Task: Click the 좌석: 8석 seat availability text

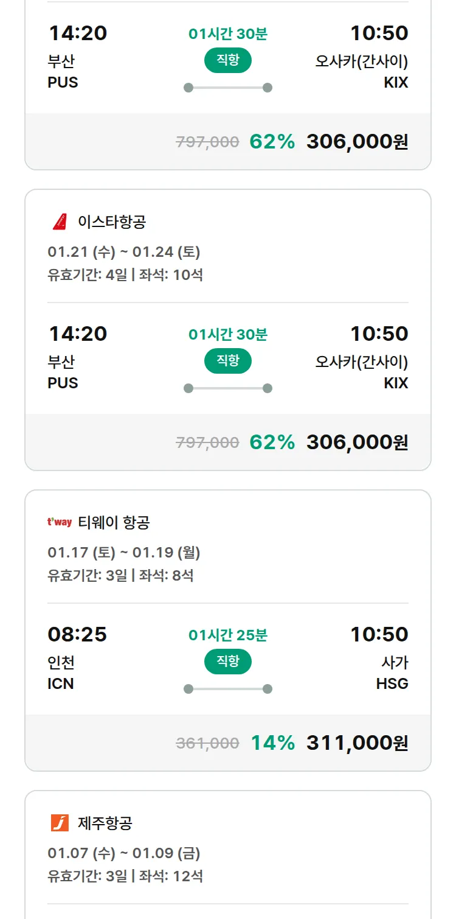Action: tap(166, 575)
